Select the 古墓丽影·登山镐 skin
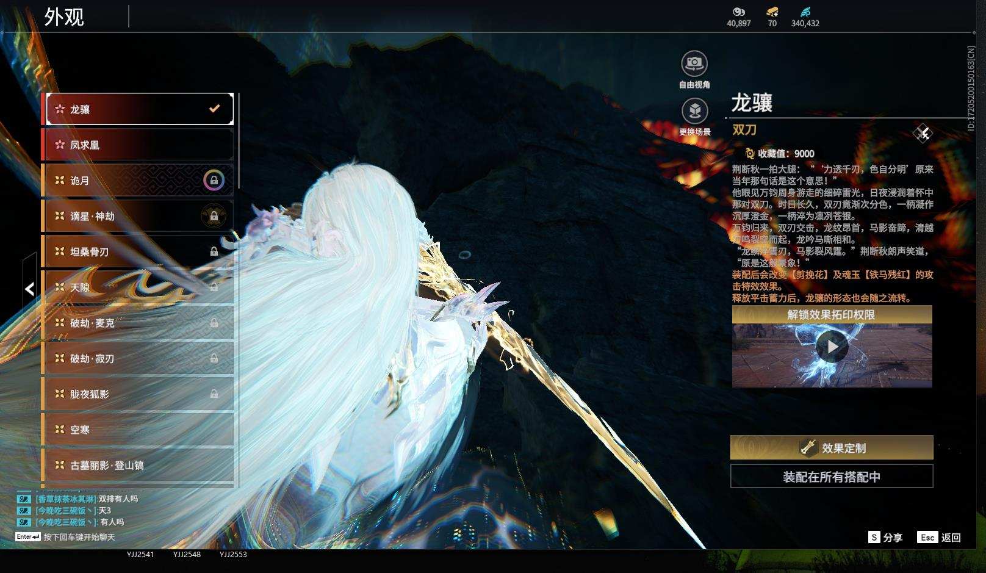986x573 pixels. click(x=137, y=465)
